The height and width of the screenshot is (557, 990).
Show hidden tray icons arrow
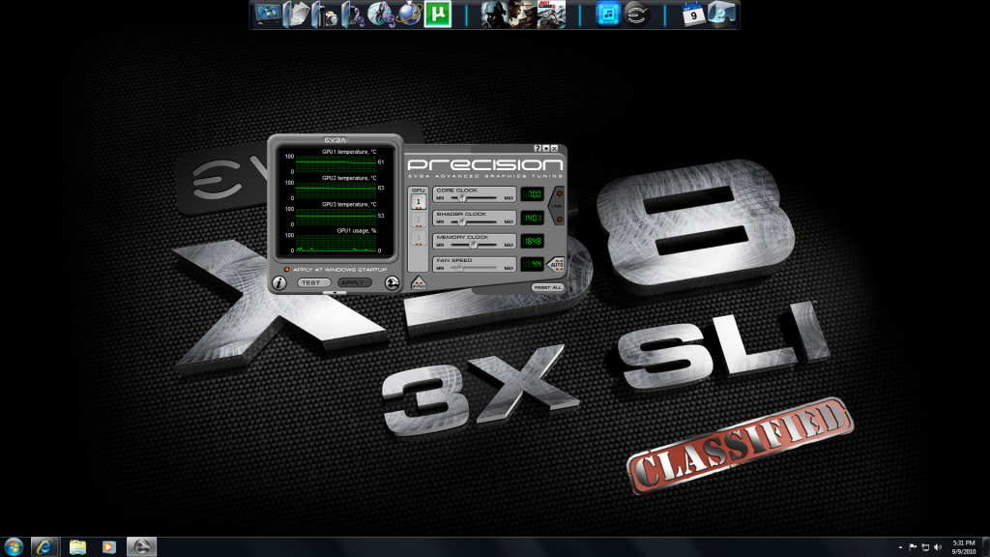[900, 547]
